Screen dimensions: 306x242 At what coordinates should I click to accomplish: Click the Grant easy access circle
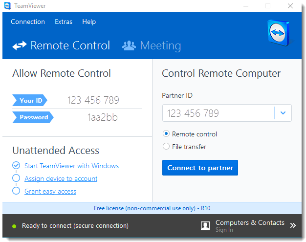pyautogui.click(x=16, y=191)
